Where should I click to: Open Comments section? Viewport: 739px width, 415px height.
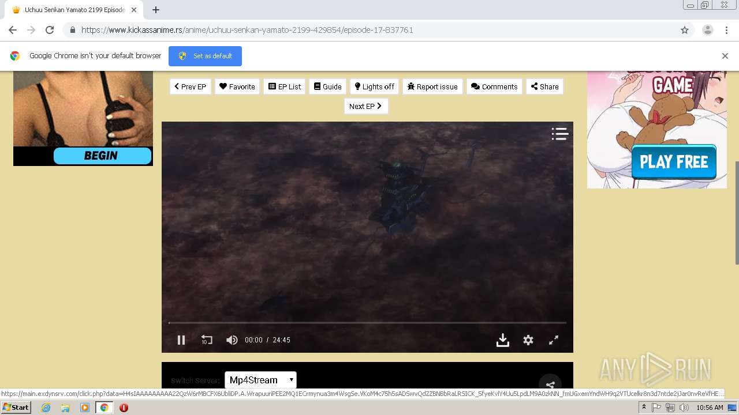point(494,86)
